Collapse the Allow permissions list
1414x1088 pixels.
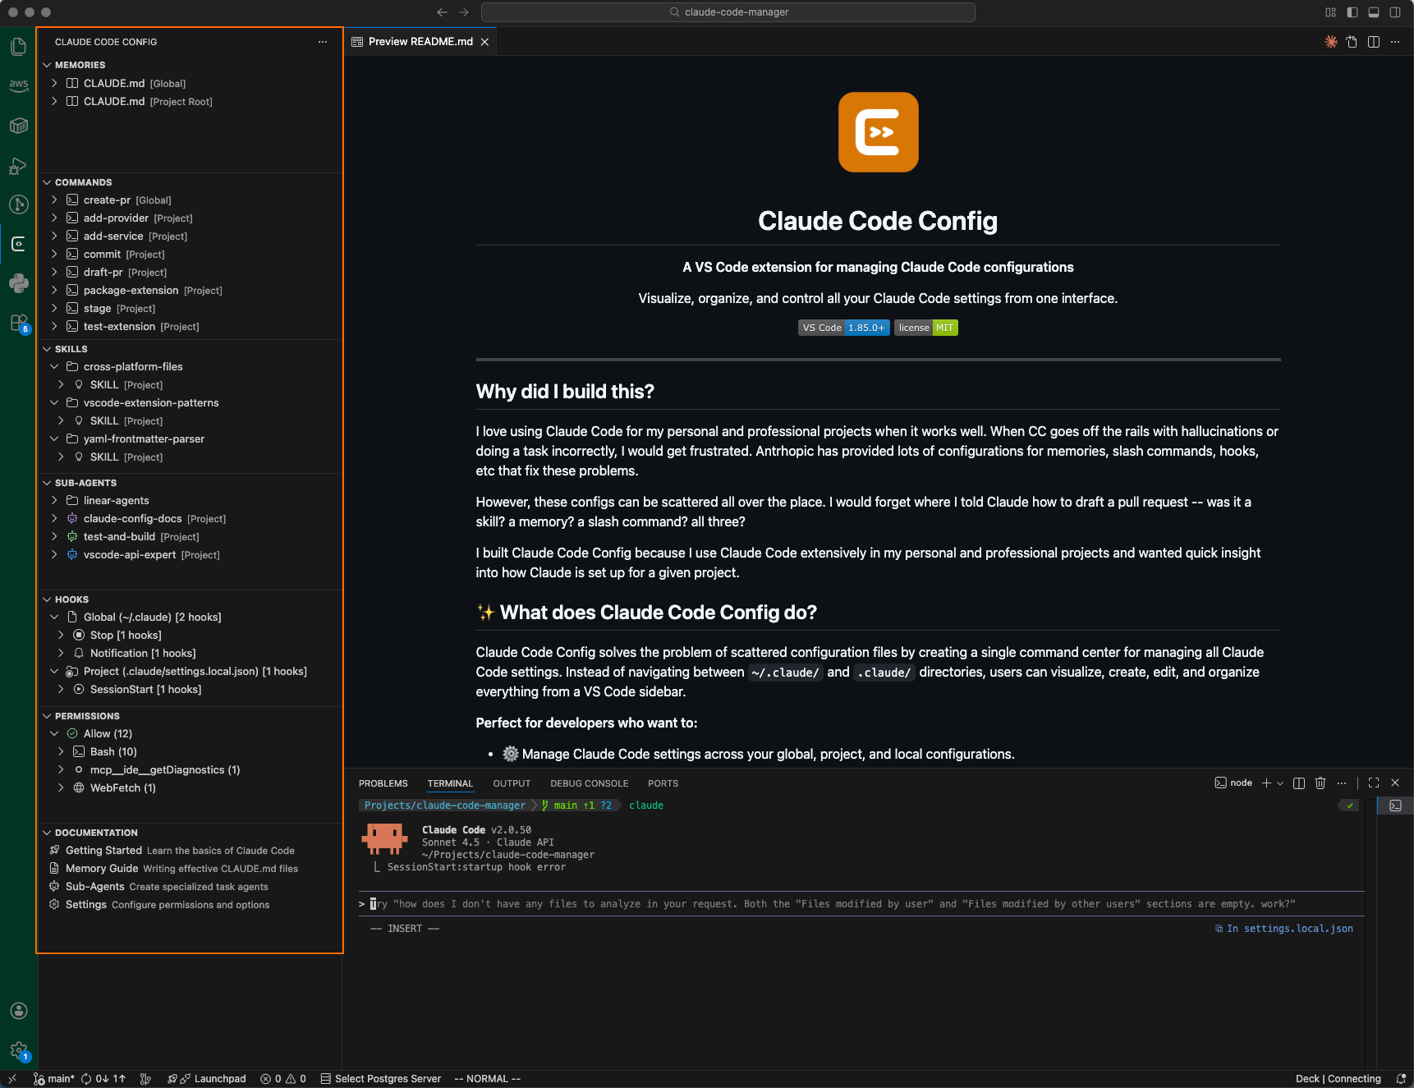click(x=54, y=733)
